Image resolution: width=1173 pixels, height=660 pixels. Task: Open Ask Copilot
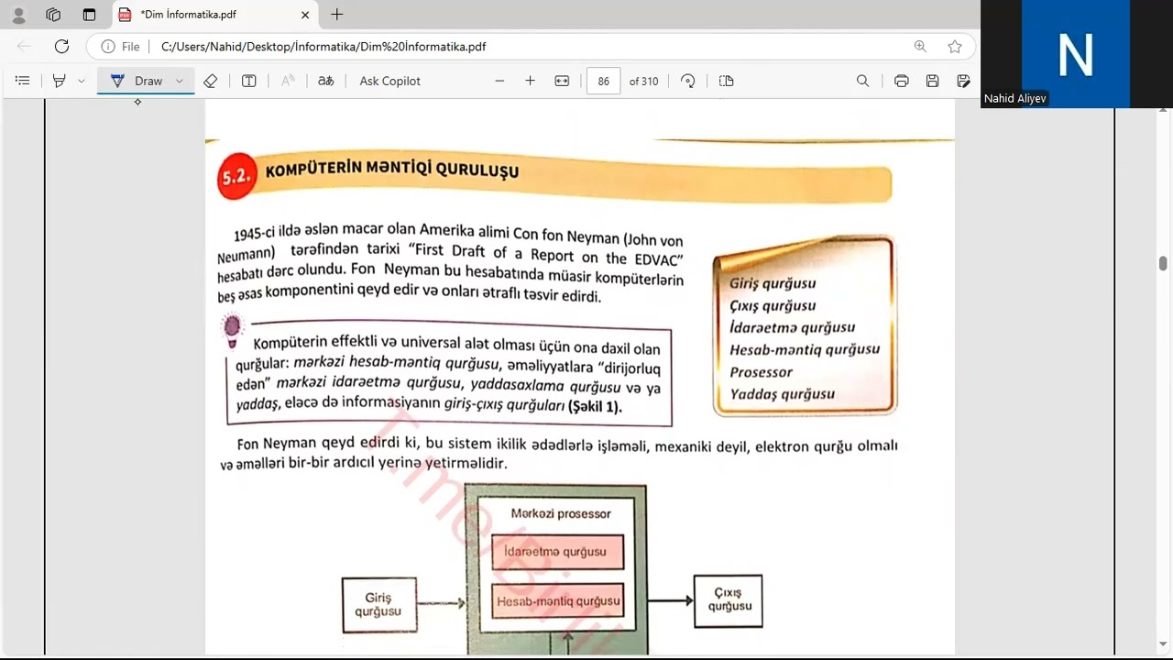(390, 81)
